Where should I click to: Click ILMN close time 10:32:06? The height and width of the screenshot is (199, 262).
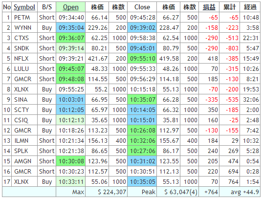pyautogui.click(x=142, y=141)
